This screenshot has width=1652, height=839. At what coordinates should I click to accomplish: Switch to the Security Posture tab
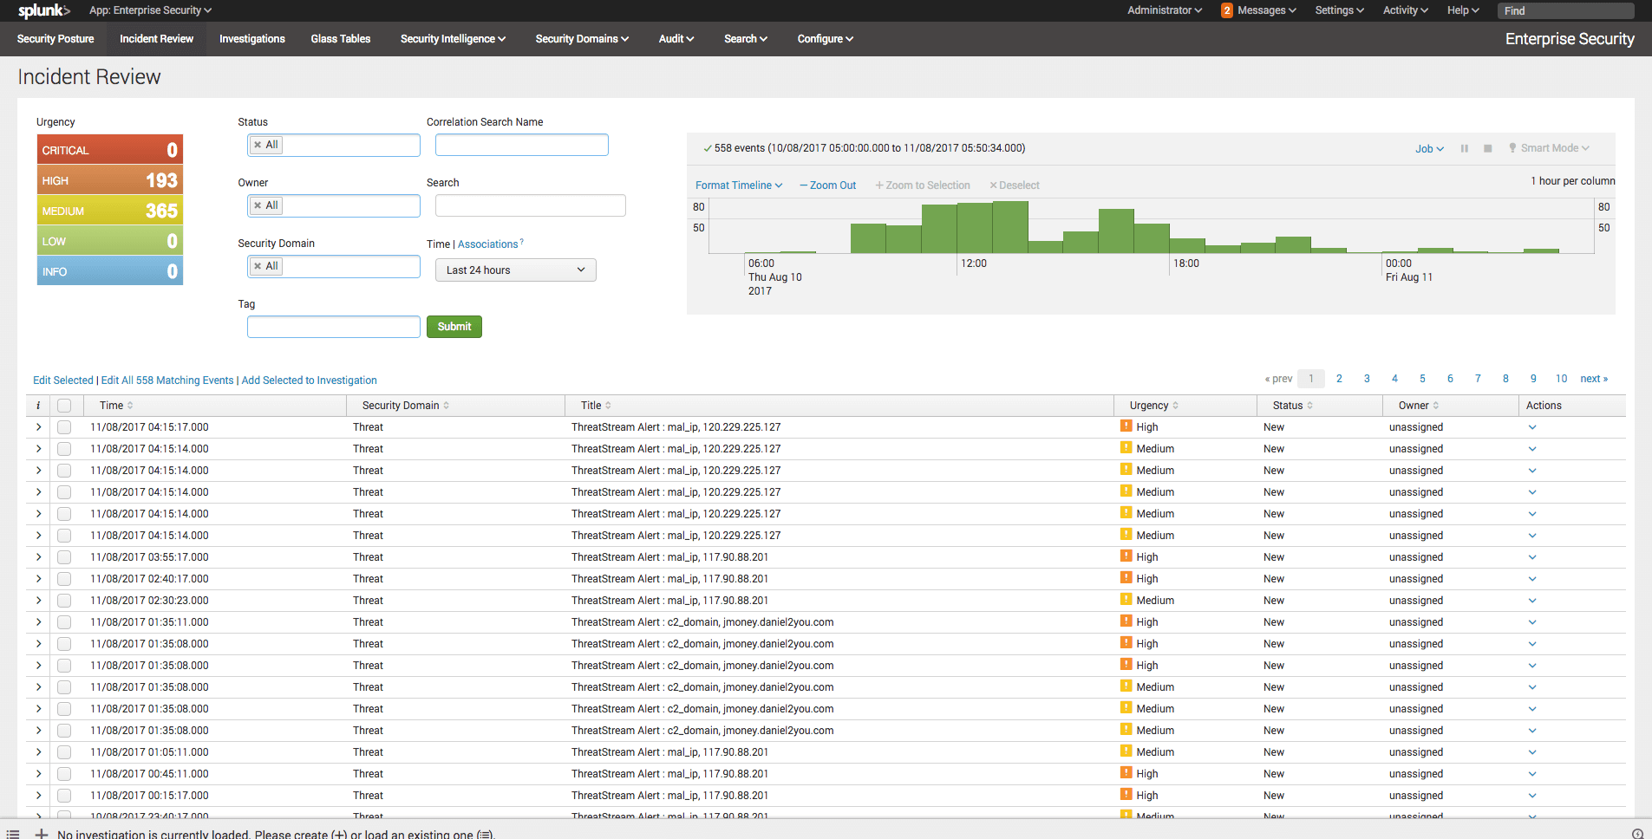click(x=55, y=38)
